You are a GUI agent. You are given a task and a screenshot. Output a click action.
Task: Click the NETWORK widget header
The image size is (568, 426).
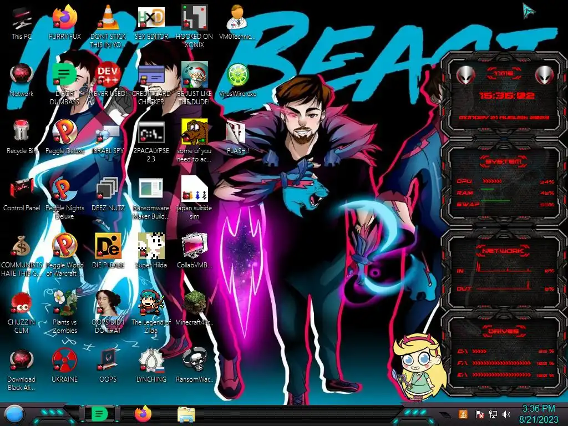point(503,250)
